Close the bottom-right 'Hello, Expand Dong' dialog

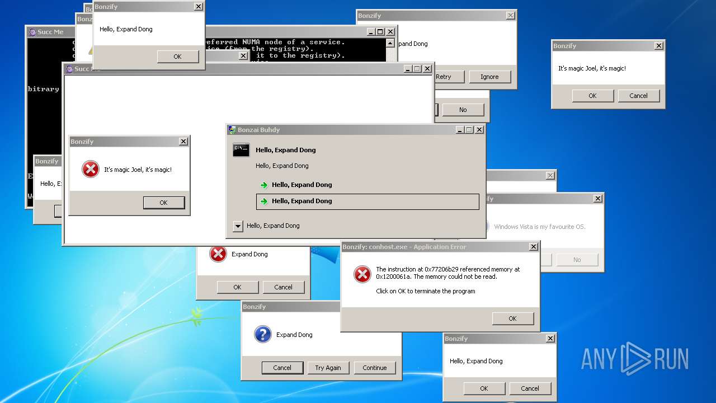coord(550,339)
